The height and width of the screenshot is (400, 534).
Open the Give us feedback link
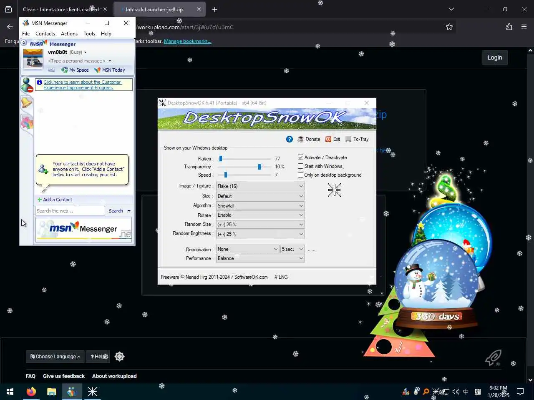[64, 376]
